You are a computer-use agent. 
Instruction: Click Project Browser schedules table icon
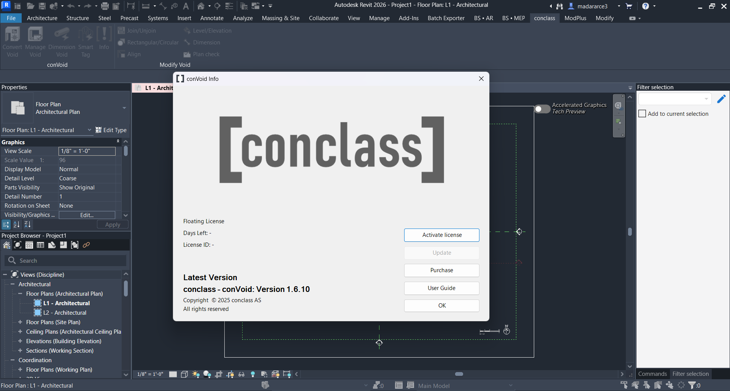[x=40, y=245]
